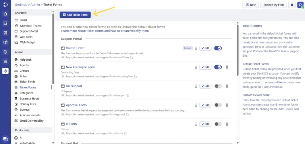Copy the IT Form URL
Screen dimensions: 305x144
(x=125, y=134)
